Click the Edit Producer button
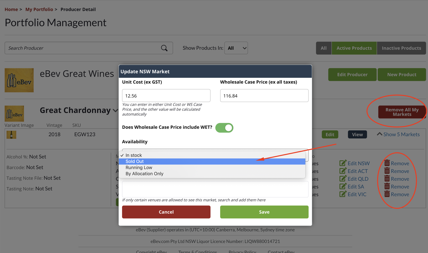Image resolution: width=428 pixels, height=253 pixels. click(x=352, y=75)
